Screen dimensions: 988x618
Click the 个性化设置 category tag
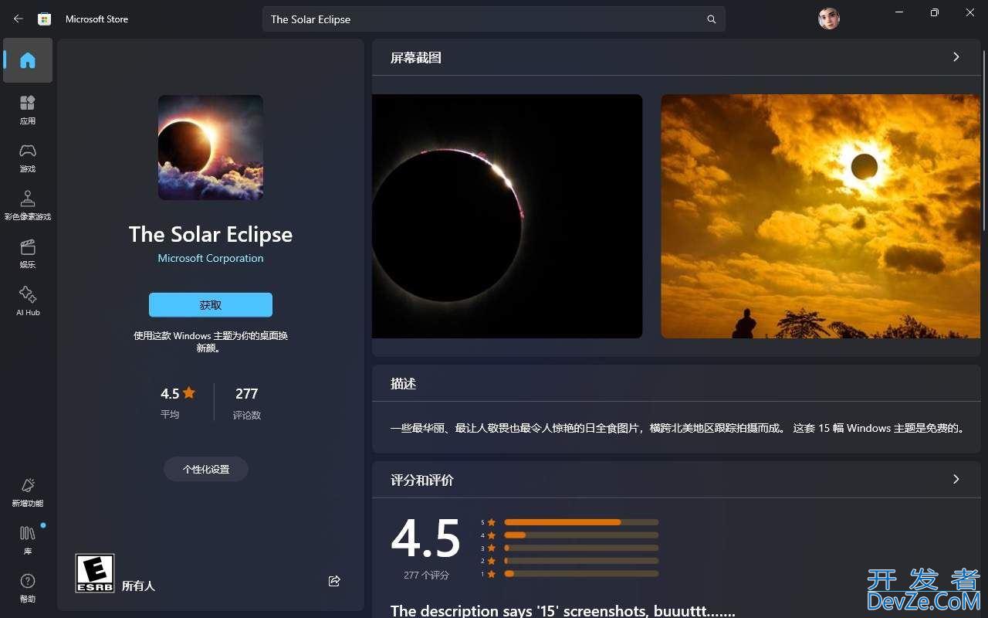(206, 469)
